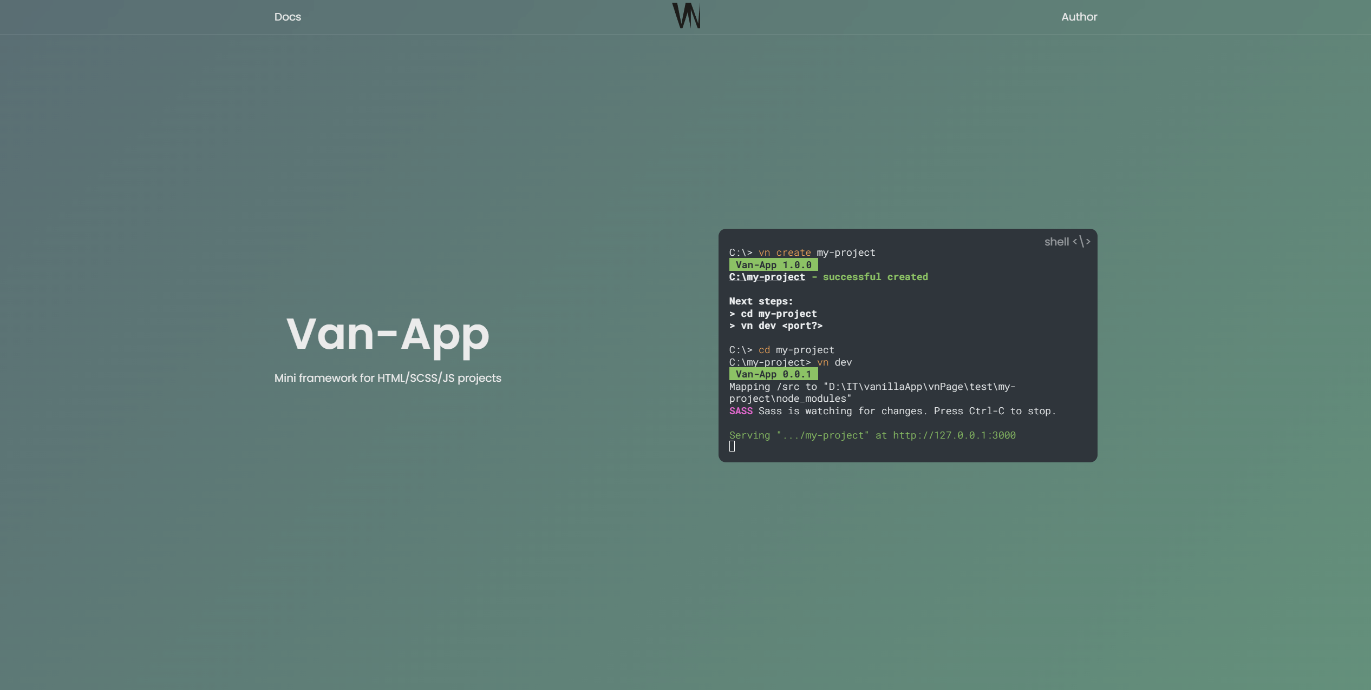Open the Docs navigation link
This screenshot has width=1371, height=690.
click(288, 17)
